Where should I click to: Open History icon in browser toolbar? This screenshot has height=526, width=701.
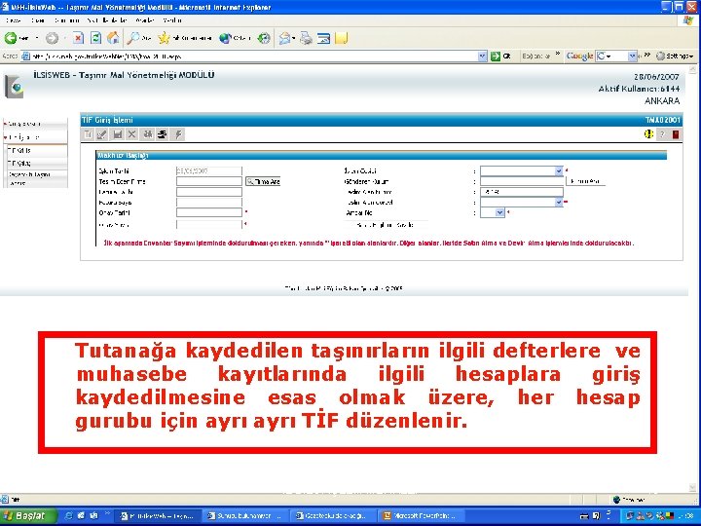coord(264,38)
